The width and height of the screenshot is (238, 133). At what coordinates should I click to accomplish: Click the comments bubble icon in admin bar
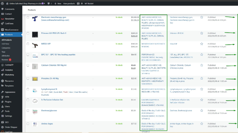[49, 3]
